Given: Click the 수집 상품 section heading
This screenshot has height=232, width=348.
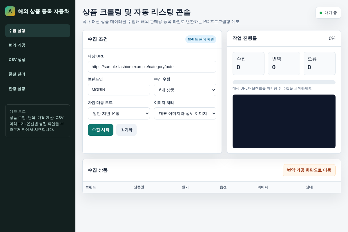Looking at the screenshot, I should click(x=98, y=170).
